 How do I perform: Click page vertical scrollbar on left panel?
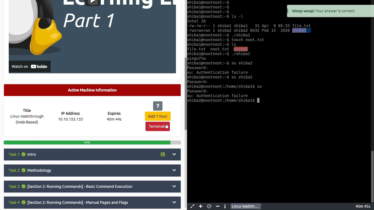coord(186,93)
